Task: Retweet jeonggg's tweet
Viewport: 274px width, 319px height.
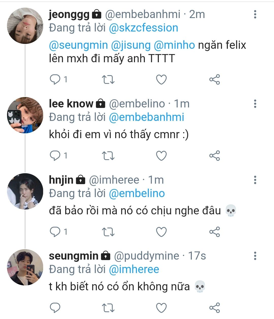Action: [x=108, y=79]
